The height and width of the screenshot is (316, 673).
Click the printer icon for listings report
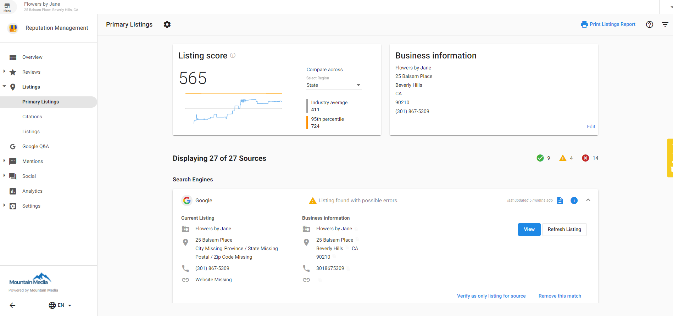pyautogui.click(x=584, y=24)
